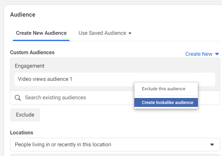Click the gray Engagement audience box background

(x=125, y=64)
